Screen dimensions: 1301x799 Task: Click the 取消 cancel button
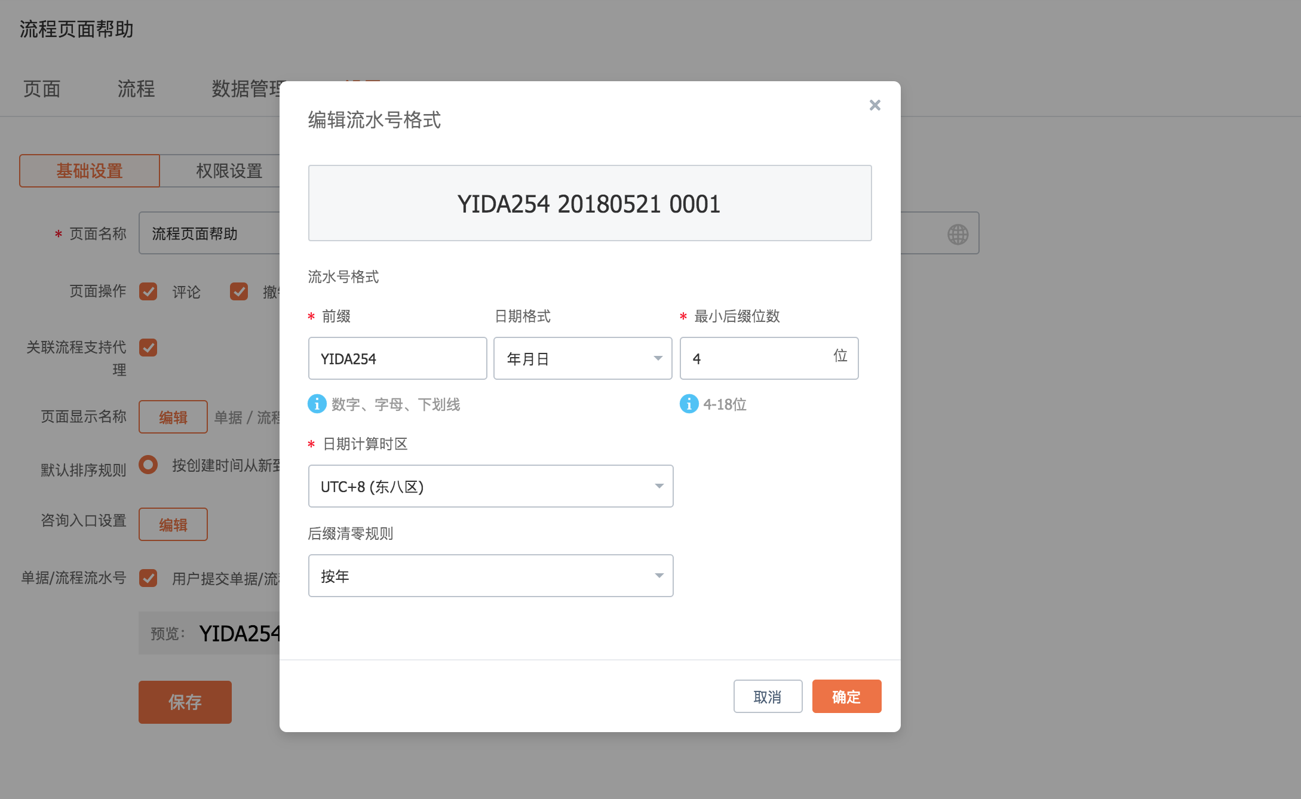(767, 696)
